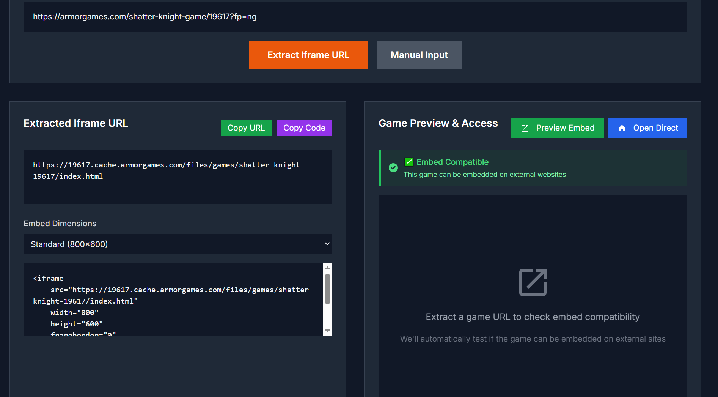Click the home icon on Open Direct
The image size is (718, 397).
[x=622, y=128]
